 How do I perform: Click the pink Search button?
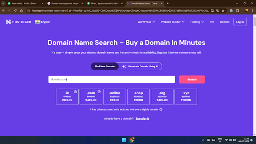[x=192, y=79]
